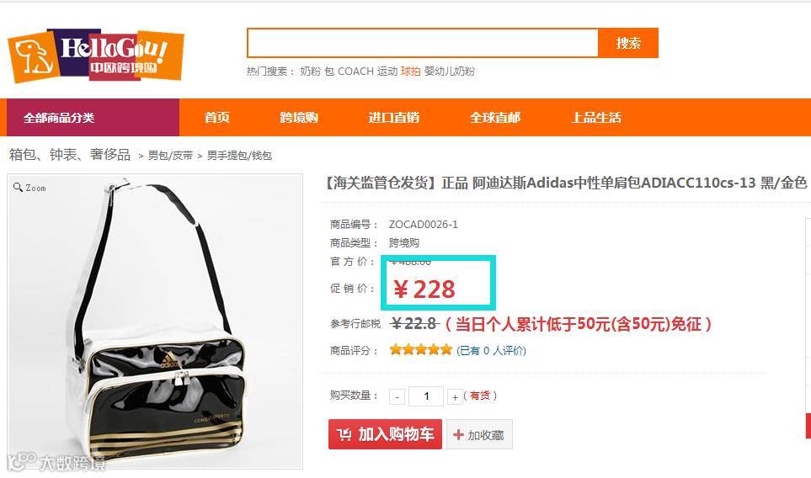Image resolution: width=811 pixels, height=478 pixels.
Task: Click the five-star rating icons
Action: (x=421, y=350)
